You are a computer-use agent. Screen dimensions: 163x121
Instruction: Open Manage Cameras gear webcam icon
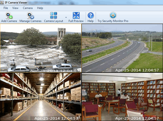[30, 16]
